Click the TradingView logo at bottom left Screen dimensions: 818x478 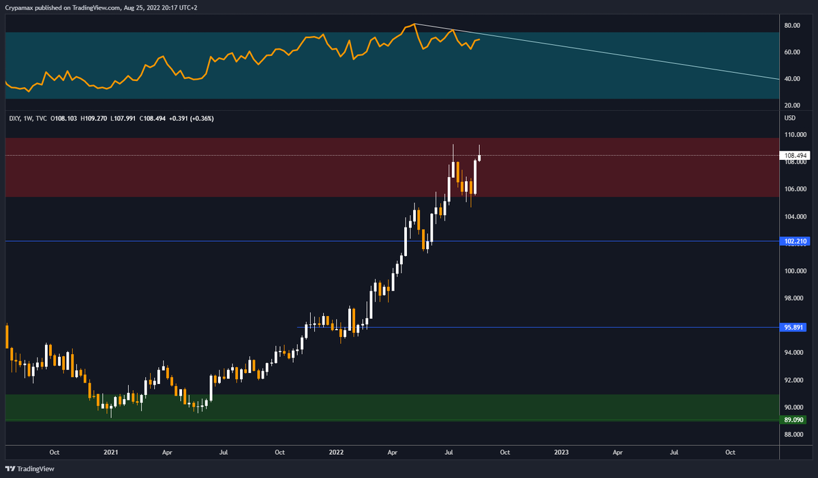tap(29, 468)
